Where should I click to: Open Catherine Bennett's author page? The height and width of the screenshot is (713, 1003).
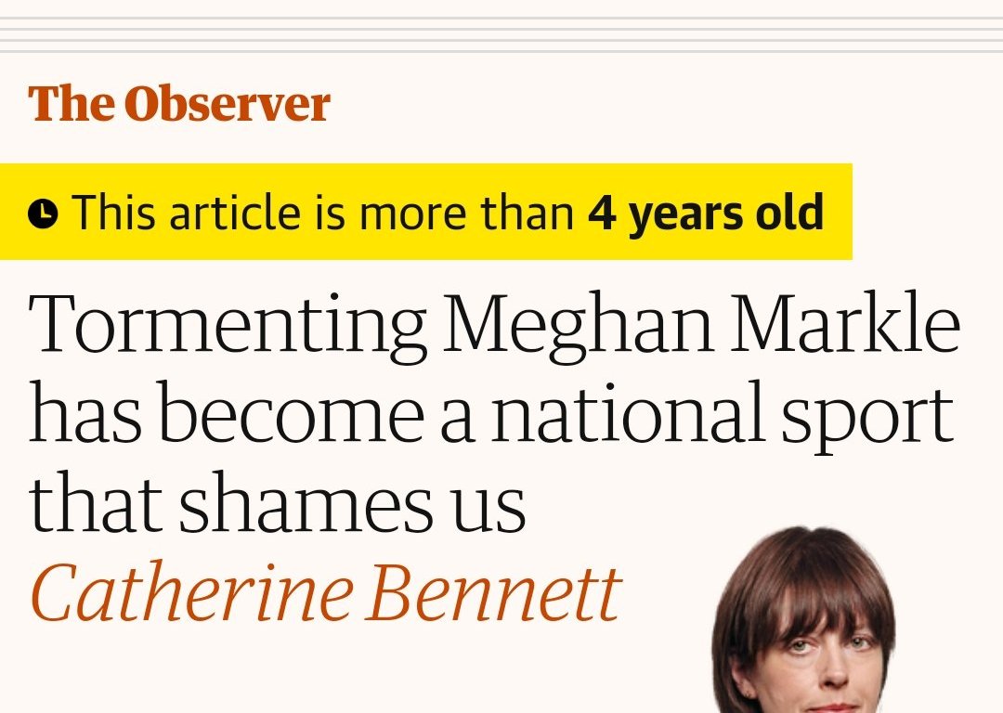325,592
